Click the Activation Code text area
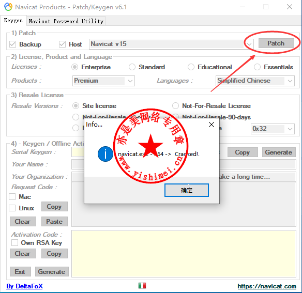This screenshot has width=302, height=293. click(x=184, y=254)
